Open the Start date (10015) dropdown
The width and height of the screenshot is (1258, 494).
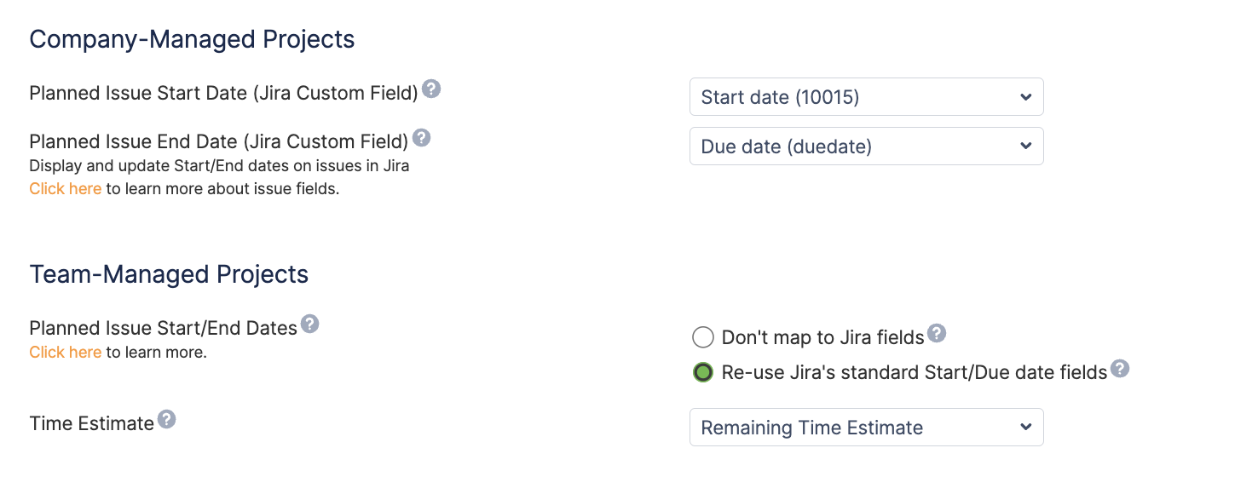[x=866, y=96]
